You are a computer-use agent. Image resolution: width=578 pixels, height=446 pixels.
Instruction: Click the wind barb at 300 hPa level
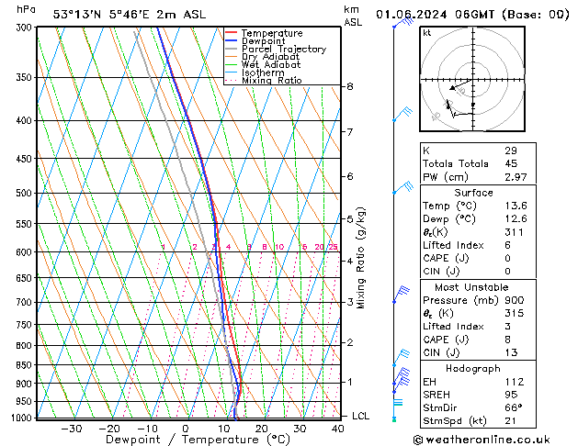pos(403,22)
